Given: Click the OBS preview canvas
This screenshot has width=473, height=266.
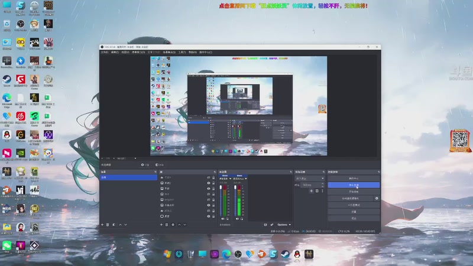Looking at the screenshot, I should [x=239, y=106].
